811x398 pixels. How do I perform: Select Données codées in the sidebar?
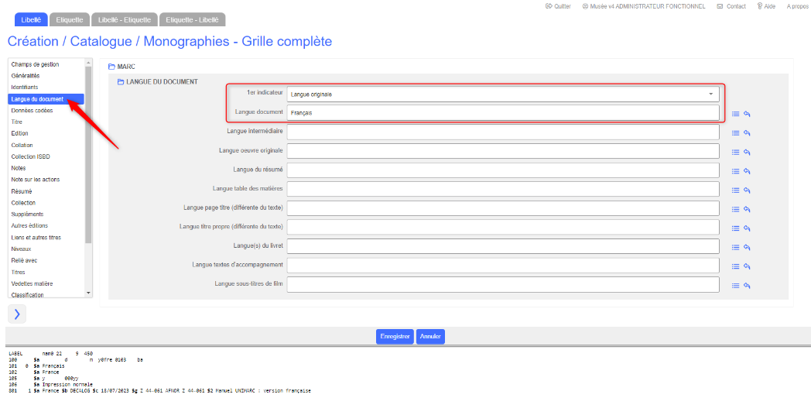[x=33, y=111]
